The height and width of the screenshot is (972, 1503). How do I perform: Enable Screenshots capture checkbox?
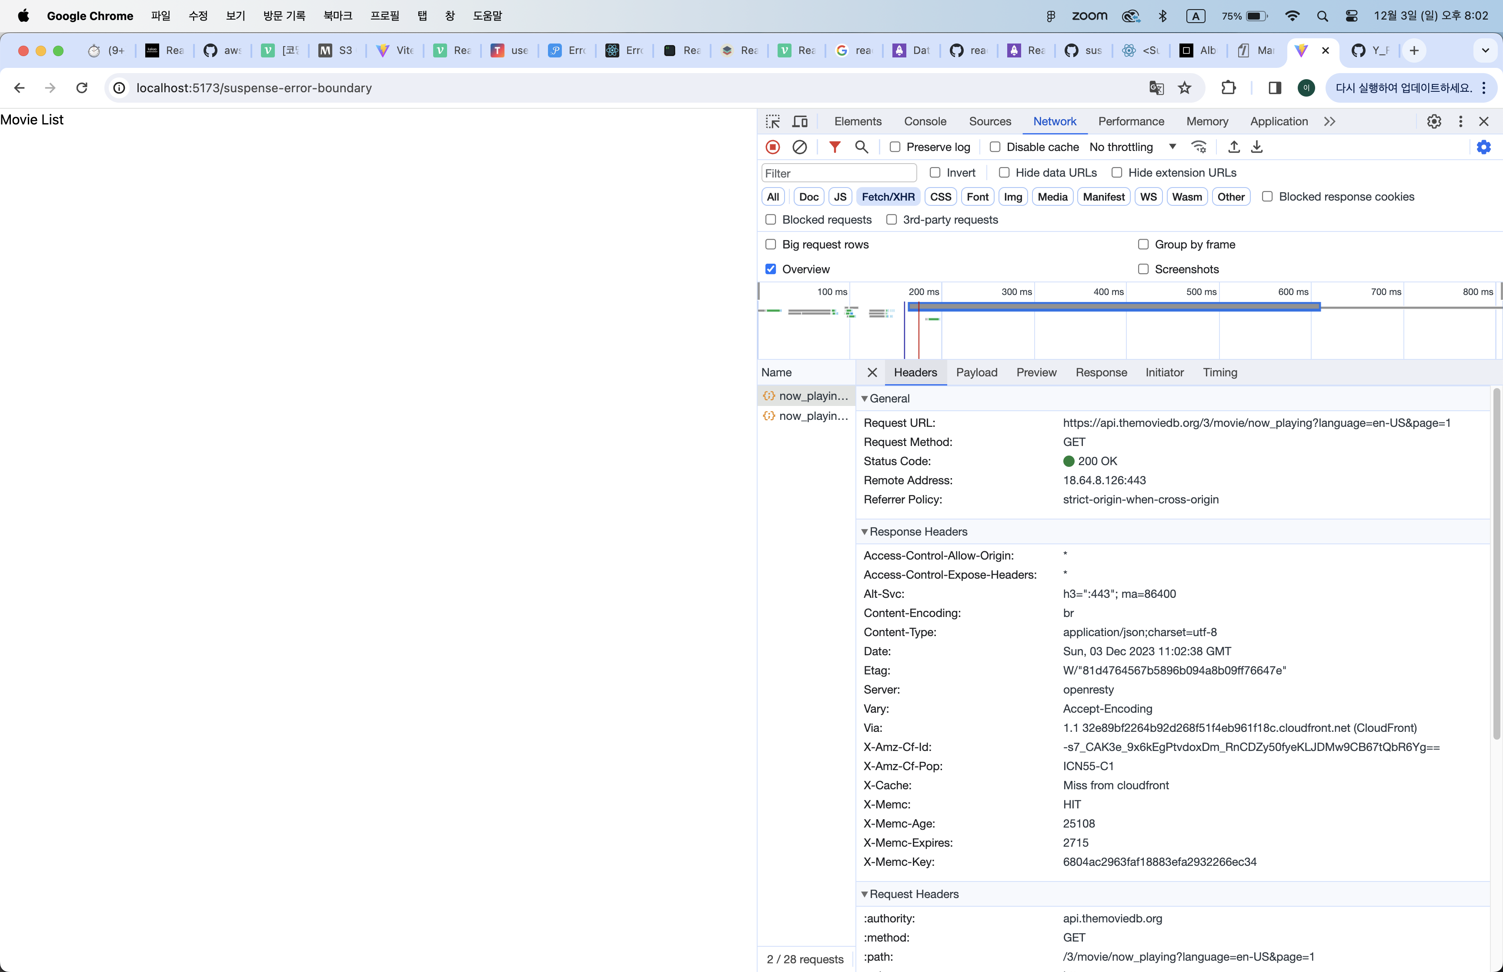click(x=1143, y=269)
